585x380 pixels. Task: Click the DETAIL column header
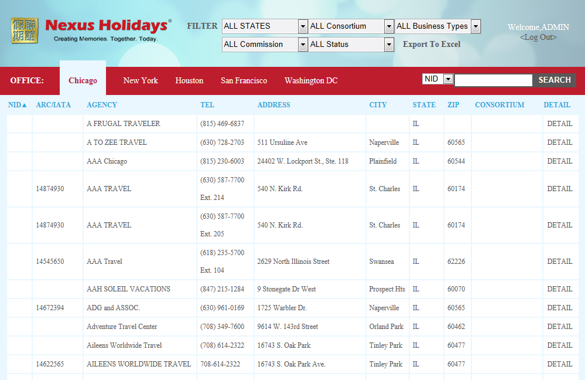(557, 104)
